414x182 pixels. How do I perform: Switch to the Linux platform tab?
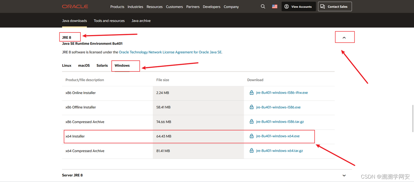coord(67,66)
